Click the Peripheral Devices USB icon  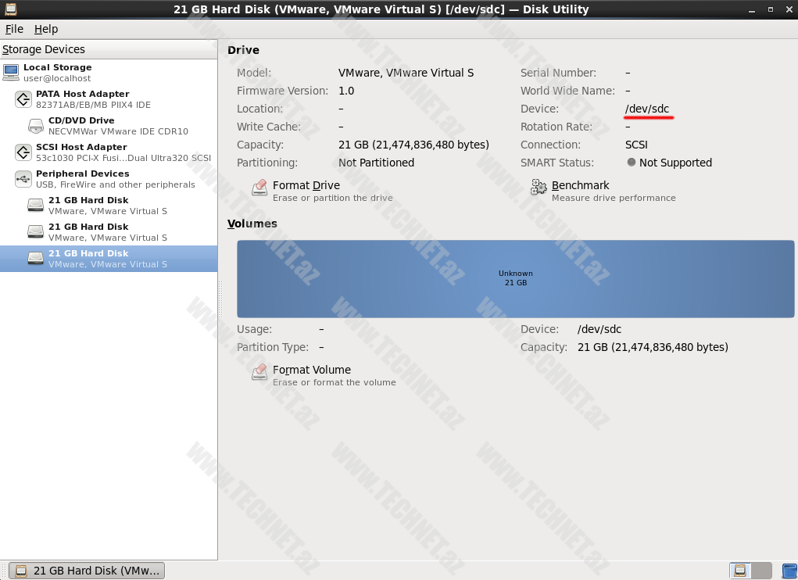coord(23,179)
